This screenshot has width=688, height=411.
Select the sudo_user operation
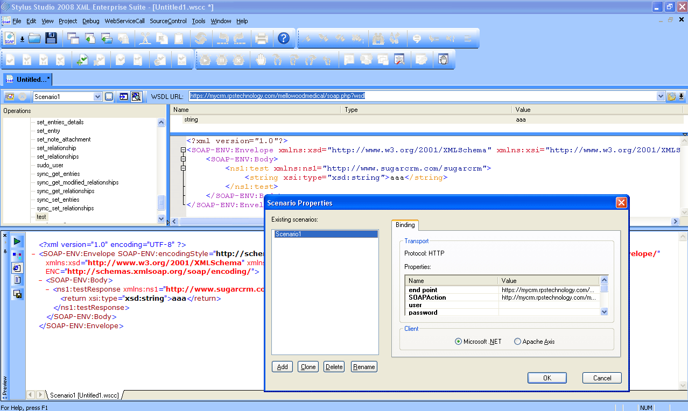(50, 165)
